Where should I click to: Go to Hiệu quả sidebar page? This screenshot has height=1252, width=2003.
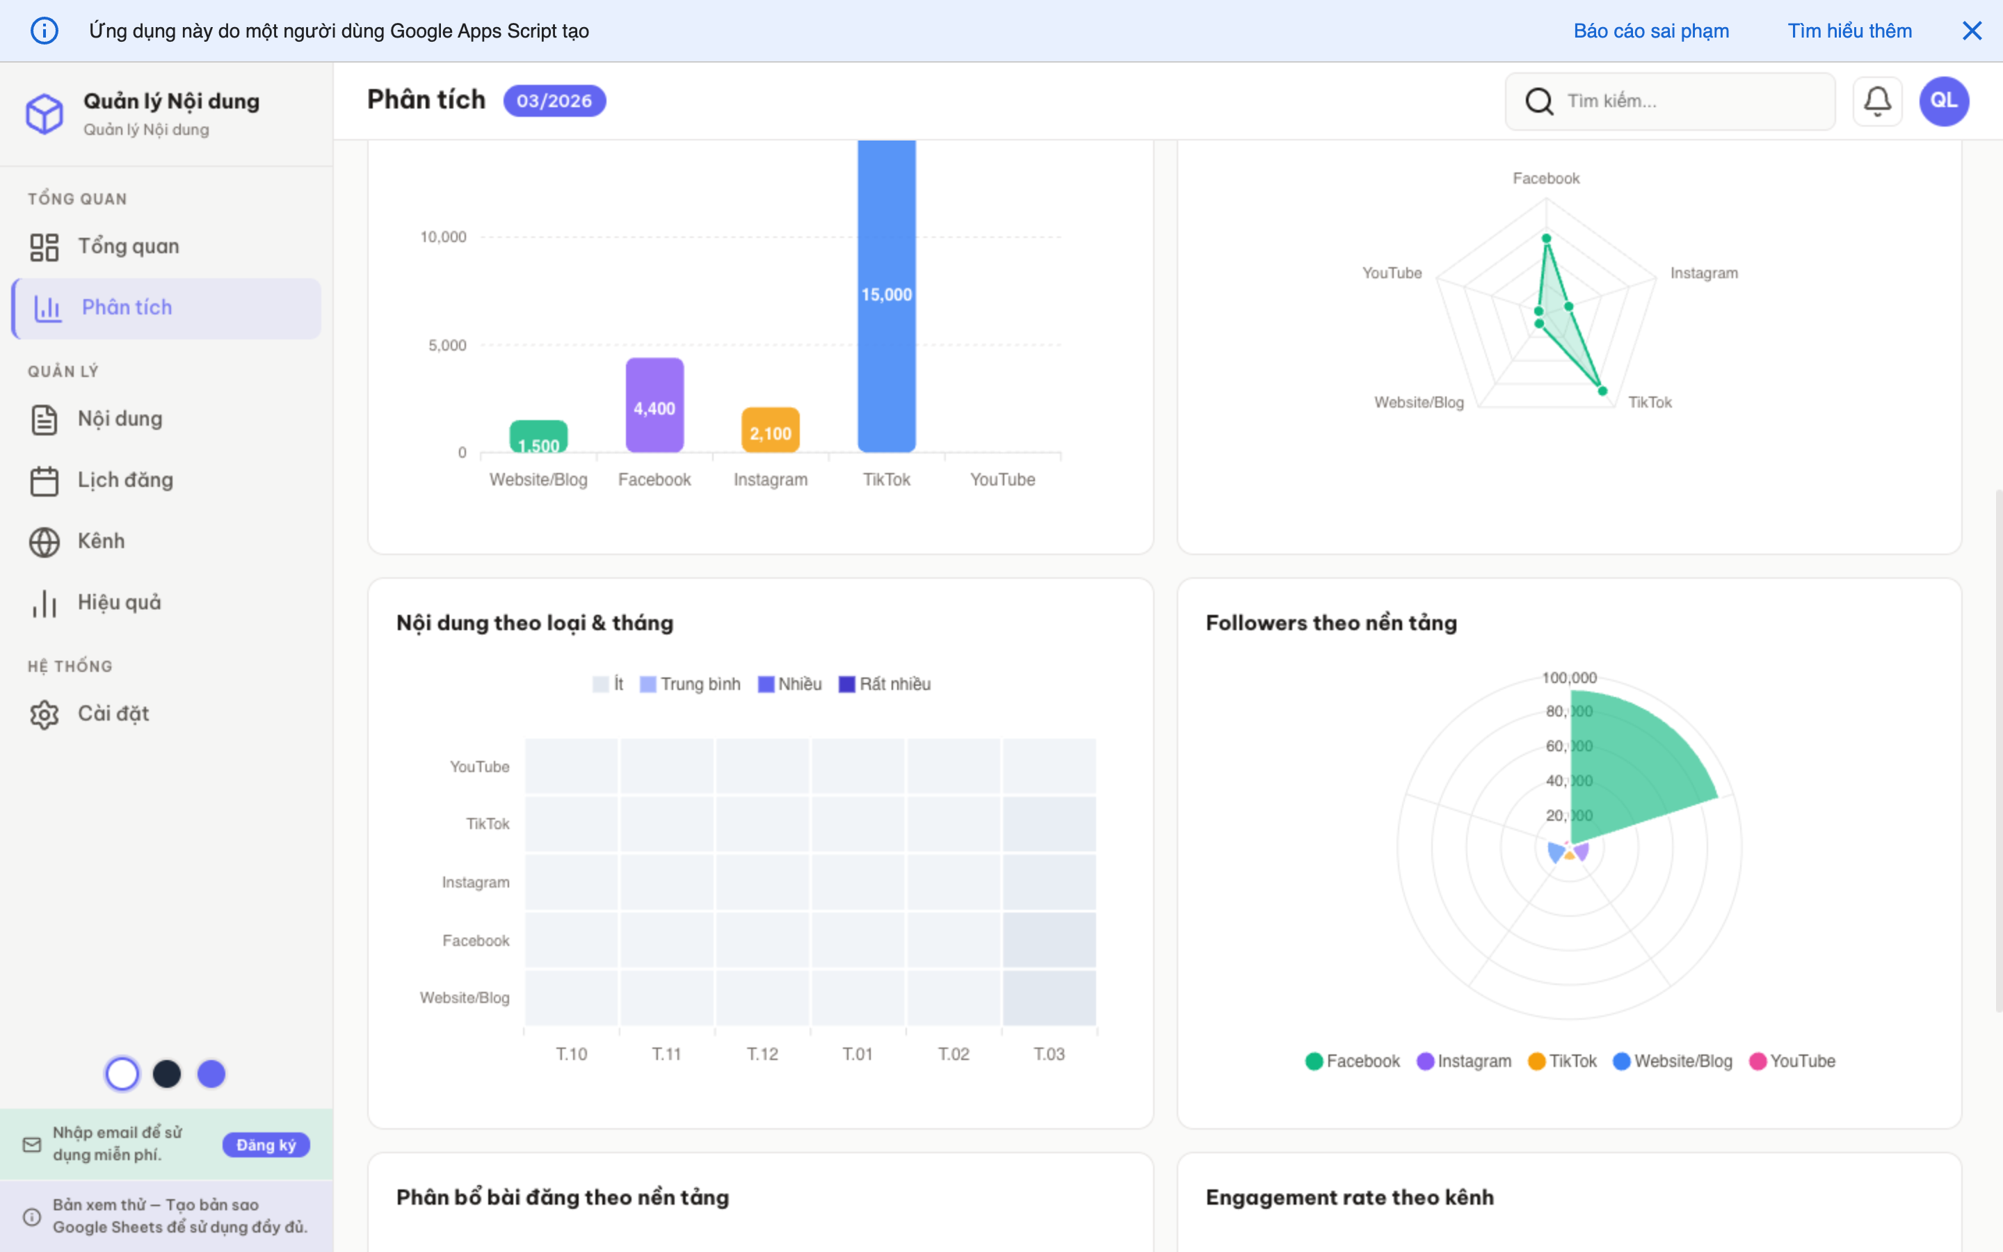[119, 603]
